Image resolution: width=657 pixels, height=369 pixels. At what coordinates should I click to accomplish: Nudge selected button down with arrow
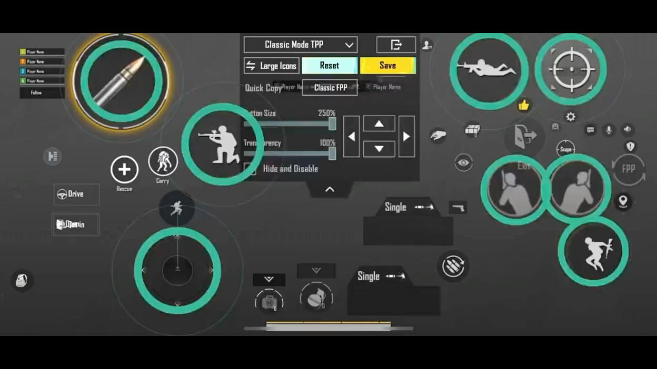(379, 149)
